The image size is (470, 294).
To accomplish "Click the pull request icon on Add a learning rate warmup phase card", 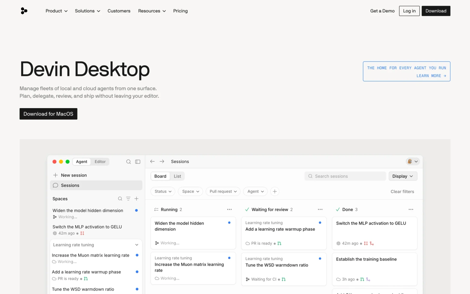I will pos(279,244).
